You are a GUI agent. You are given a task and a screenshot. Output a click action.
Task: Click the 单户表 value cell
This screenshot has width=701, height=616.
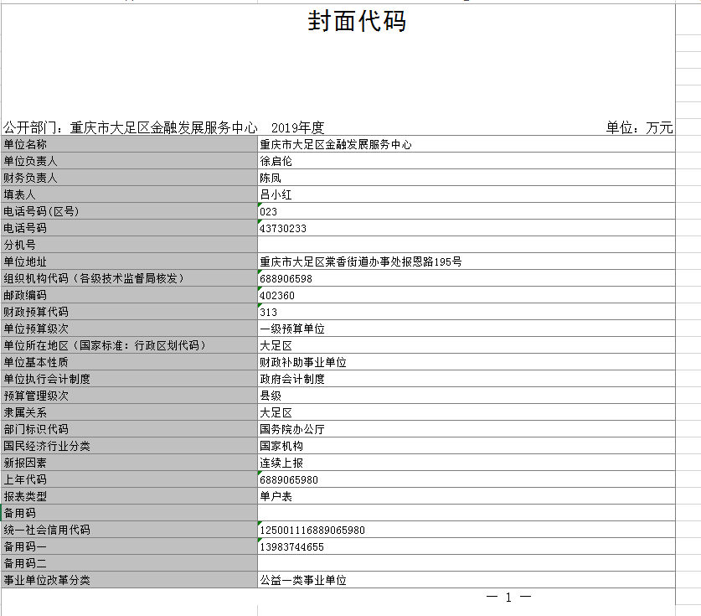pos(466,496)
